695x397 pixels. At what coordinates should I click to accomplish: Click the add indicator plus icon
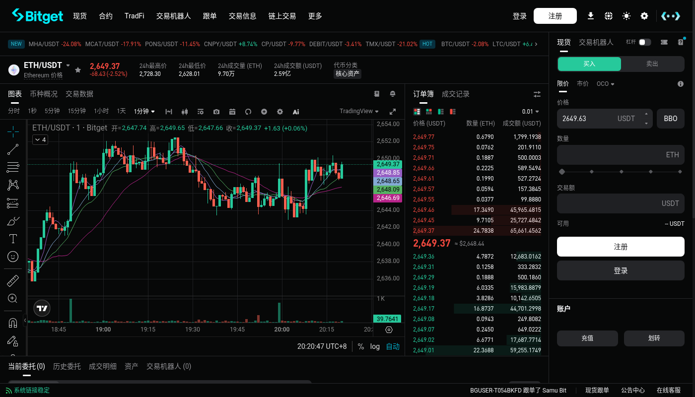[x=264, y=112]
